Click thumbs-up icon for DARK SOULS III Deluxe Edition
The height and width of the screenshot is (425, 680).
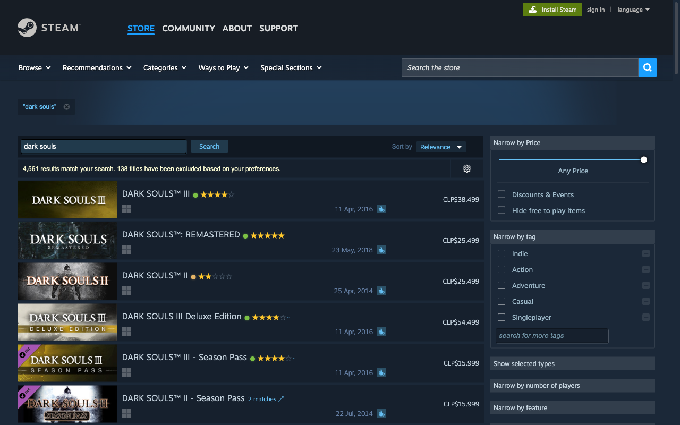tap(381, 331)
